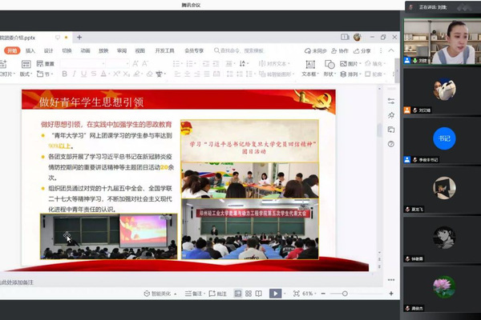Open a new tab with plus button
The height and width of the screenshot is (320, 481).
(x=79, y=37)
